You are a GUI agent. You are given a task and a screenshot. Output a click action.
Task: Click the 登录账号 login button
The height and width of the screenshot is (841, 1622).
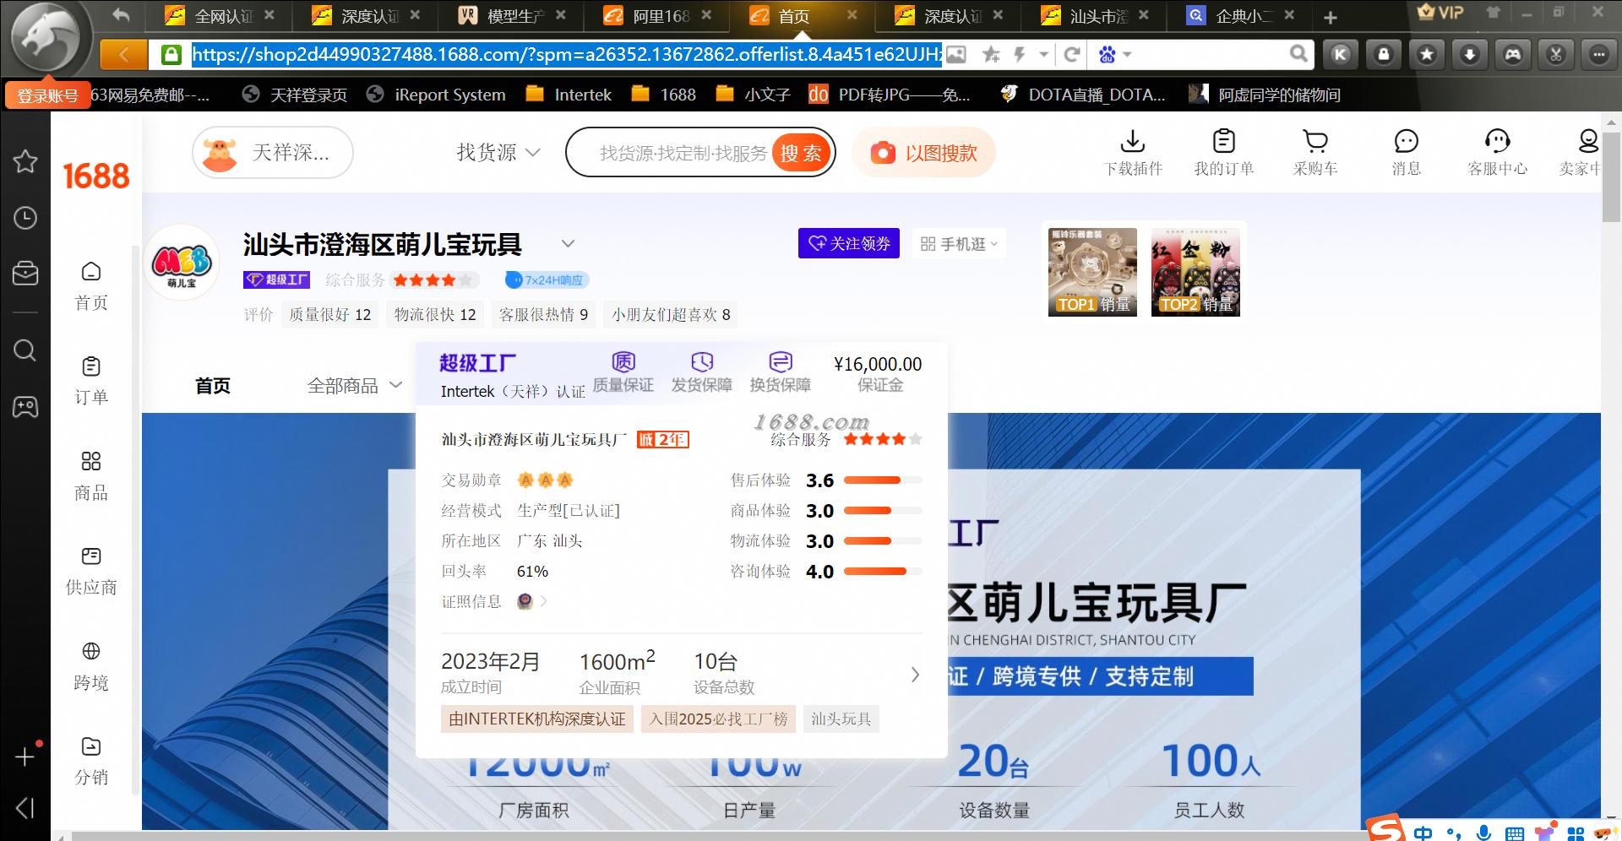[x=47, y=95]
